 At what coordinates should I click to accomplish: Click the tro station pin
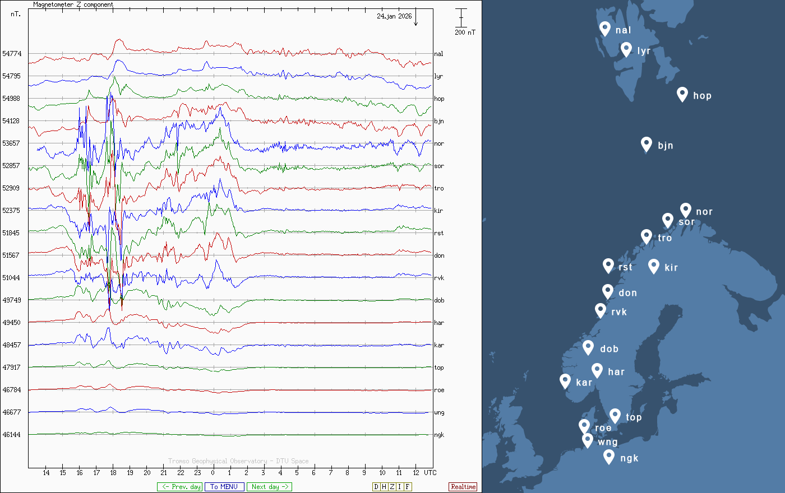tap(646, 236)
